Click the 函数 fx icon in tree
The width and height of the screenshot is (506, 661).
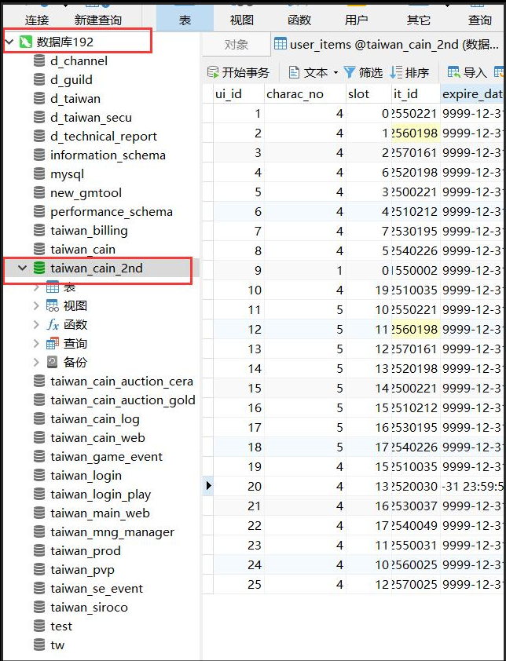tap(53, 324)
